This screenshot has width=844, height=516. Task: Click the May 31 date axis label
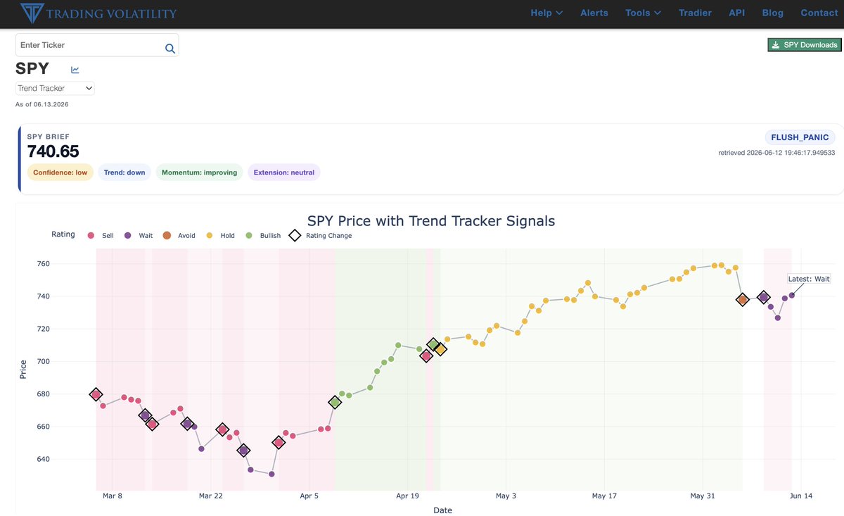[702, 496]
